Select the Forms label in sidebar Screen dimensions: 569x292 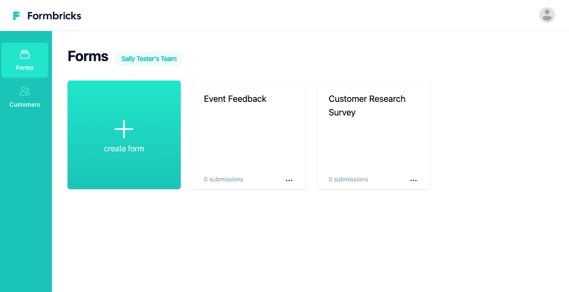tap(25, 68)
